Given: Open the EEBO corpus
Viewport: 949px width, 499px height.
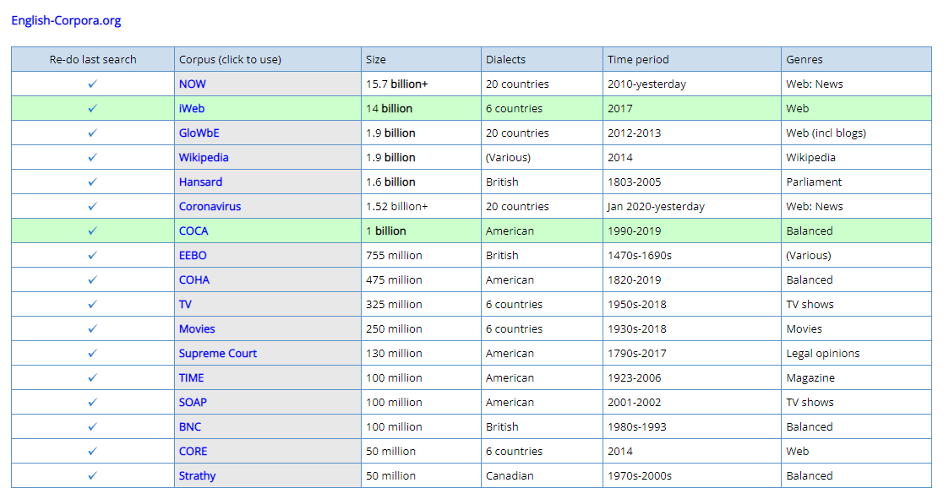Looking at the screenshot, I should (x=193, y=255).
